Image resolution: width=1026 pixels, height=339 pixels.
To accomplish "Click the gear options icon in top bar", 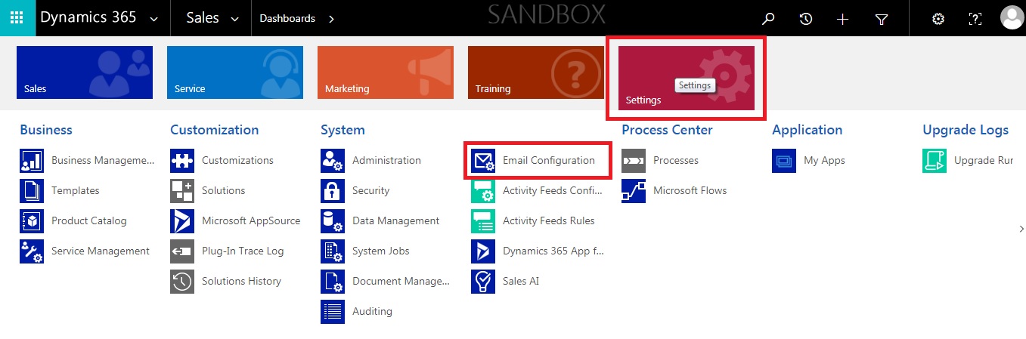I will [938, 19].
